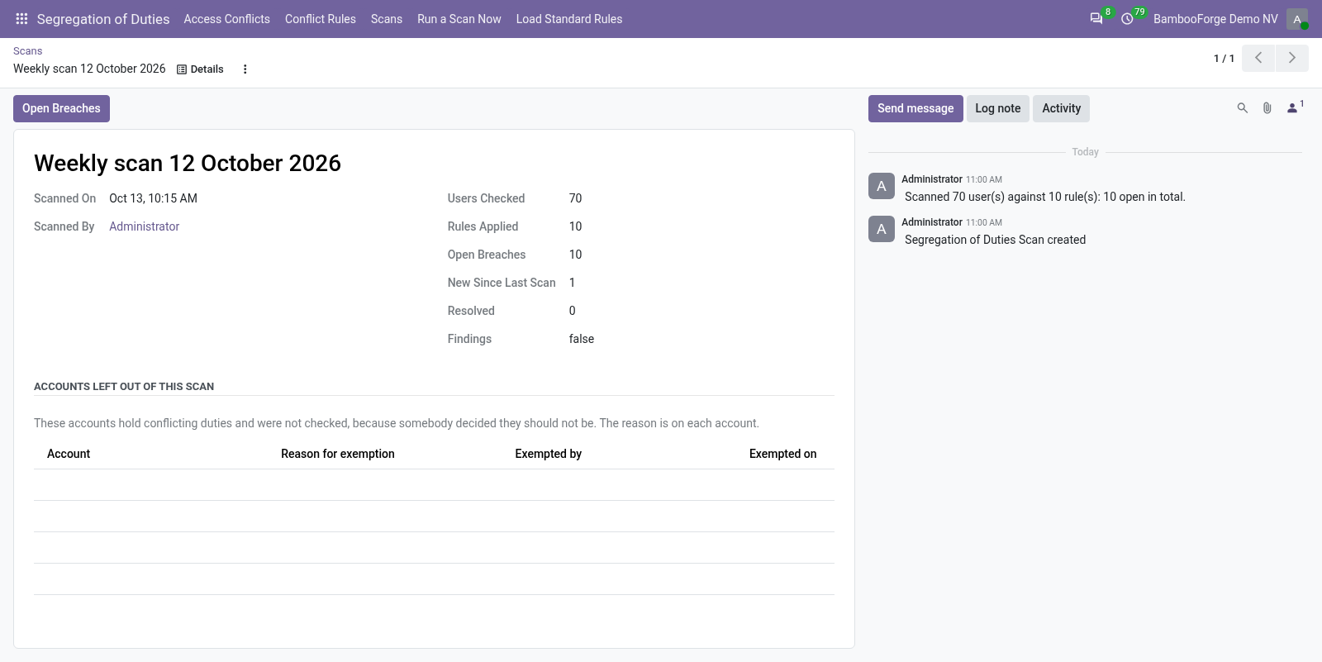
Task: Click the Rules Applied label
Action: coord(483,226)
